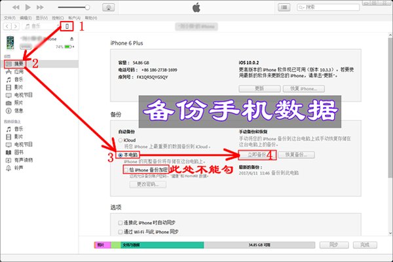Open the 文件(F) menu
Viewport: 393px width, 262px height.
pyautogui.click(x=10, y=18)
